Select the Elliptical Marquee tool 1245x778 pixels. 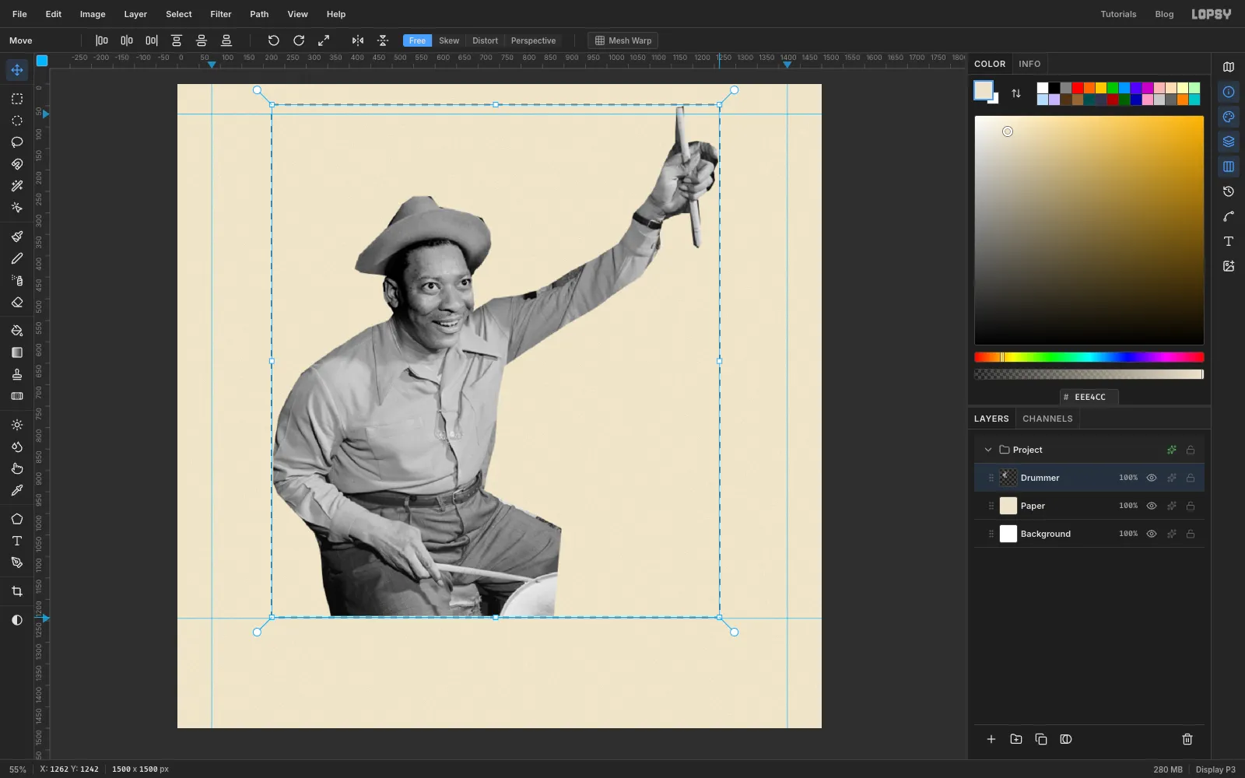(x=17, y=121)
